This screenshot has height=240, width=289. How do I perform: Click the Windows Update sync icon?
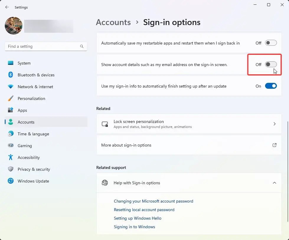11,181
